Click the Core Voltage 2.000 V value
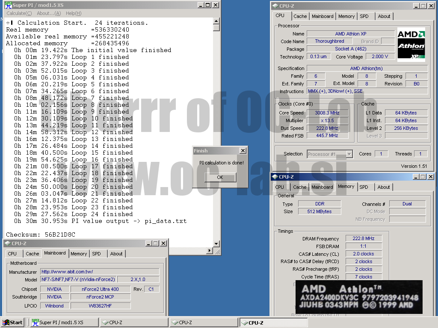Image resolution: width=438 pixels, height=328 pixels. pyautogui.click(x=380, y=56)
